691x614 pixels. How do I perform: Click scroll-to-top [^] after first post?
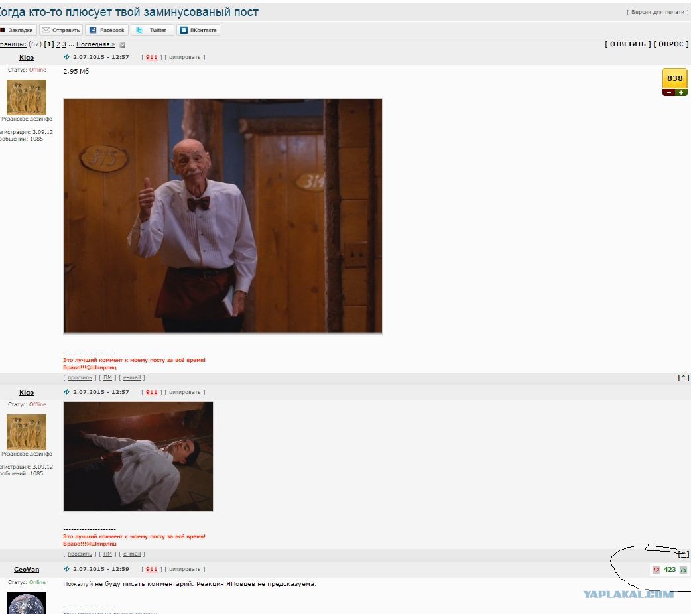(x=683, y=377)
